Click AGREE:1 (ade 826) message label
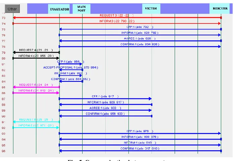234x161 pixels. tap(140, 39)
